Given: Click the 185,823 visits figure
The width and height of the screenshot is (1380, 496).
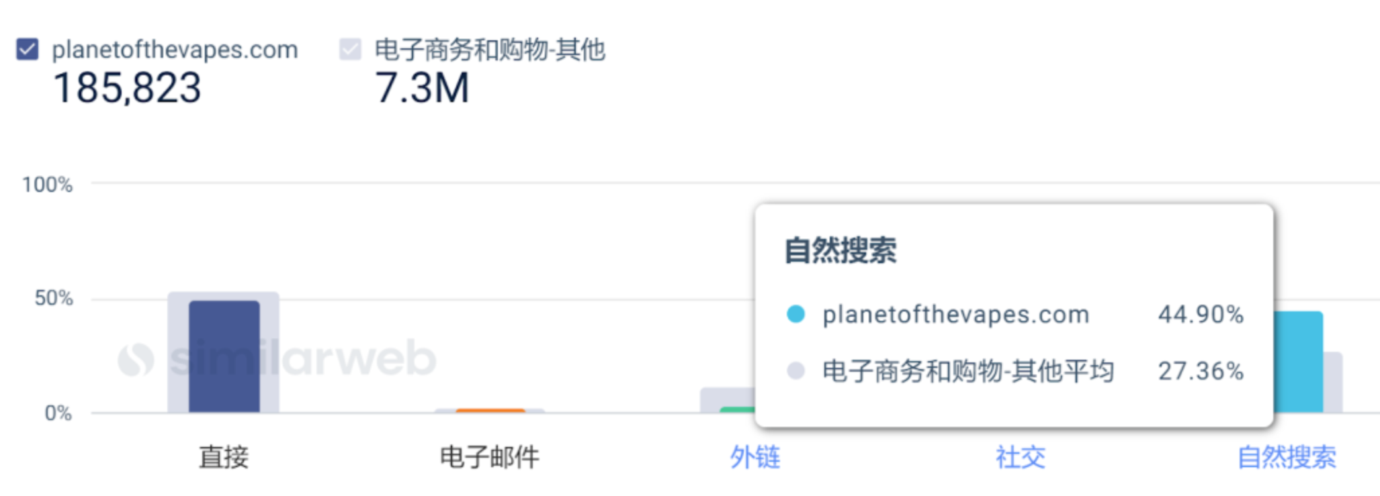Looking at the screenshot, I should point(127,88).
